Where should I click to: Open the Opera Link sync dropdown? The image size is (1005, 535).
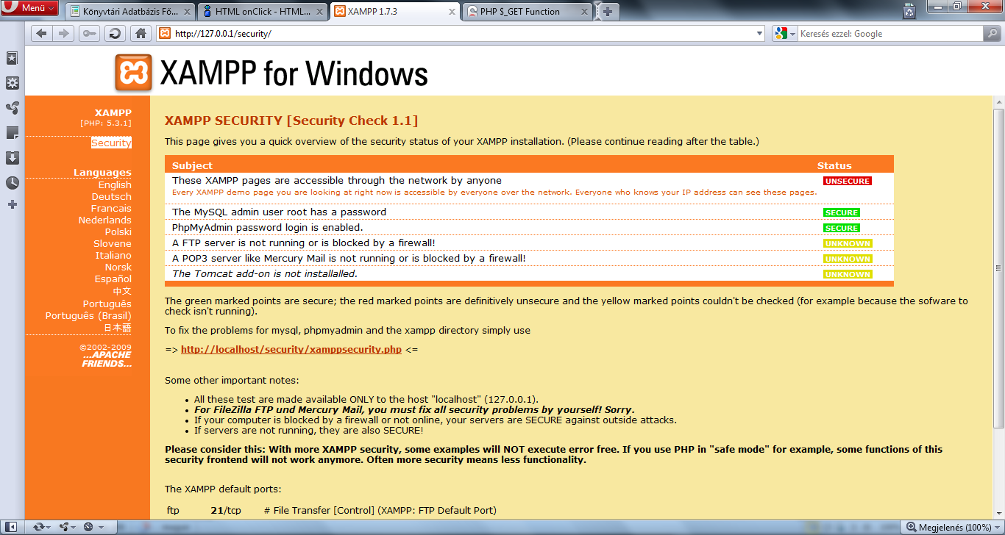pyautogui.click(x=42, y=527)
